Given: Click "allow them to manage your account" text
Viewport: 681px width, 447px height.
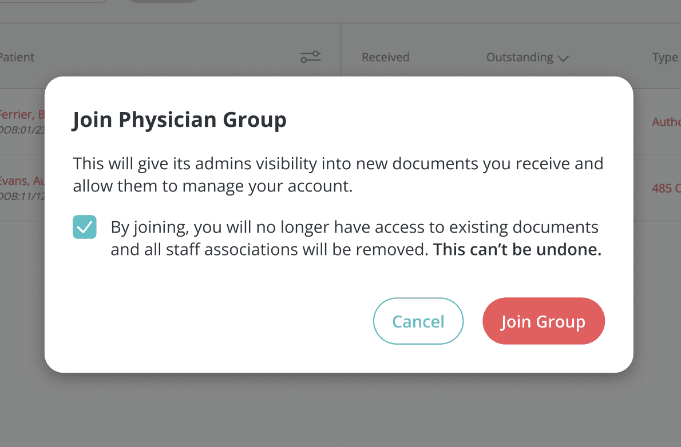Looking at the screenshot, I should point(213,186).
